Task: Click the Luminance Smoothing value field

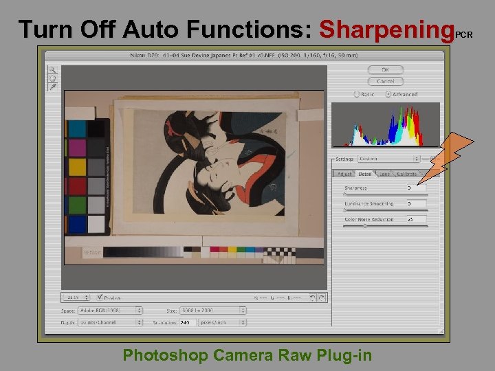Action: click(417, 203)
